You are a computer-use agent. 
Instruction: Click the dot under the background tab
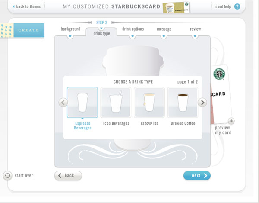[x=70, y=36]
